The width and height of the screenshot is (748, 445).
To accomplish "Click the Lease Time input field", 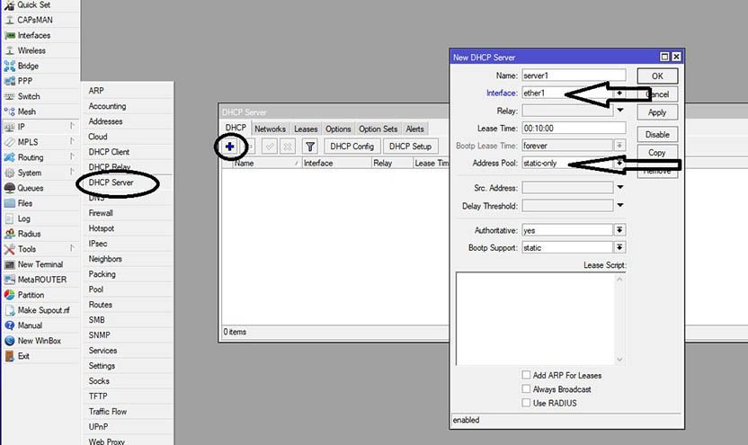I will point(573,129).
